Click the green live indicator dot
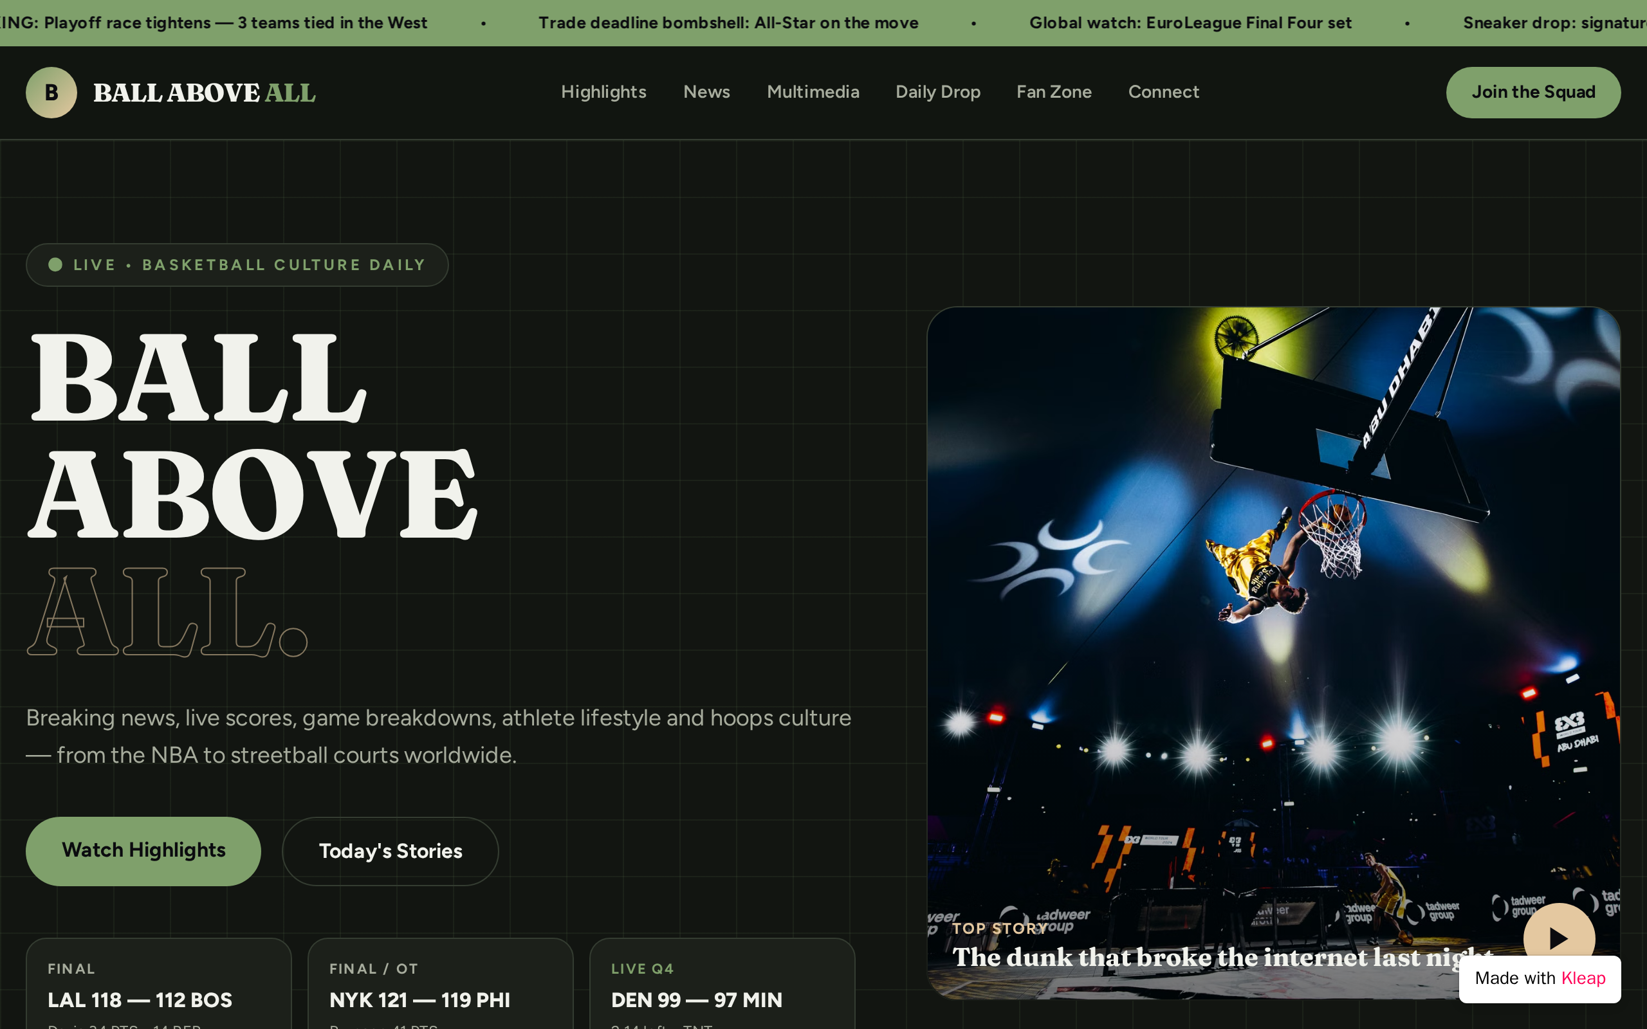The height and width of the screenshot is (1029, 1647). pos(56,265)
